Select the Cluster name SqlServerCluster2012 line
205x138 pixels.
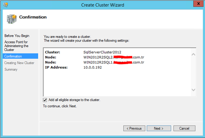tap(83, 52)
